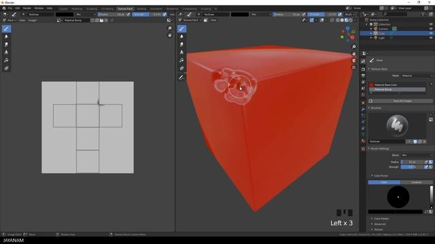Select the Clone tool in 3D viewport toolbar
435x244 pixels.
point(181,52)
